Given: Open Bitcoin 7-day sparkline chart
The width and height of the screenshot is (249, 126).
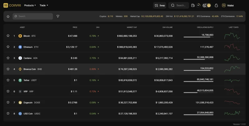Looking at the screenshot, I should 232,36.
